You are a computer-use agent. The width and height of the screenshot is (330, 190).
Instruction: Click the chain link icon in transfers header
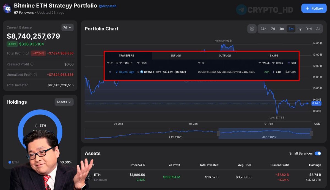[x=112, y=63]
